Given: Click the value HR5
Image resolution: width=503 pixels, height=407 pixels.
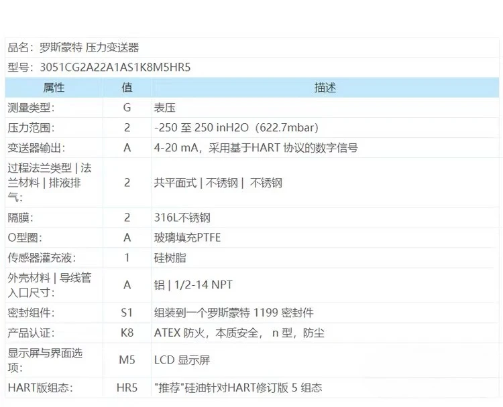Looking at the screenshot, I should pos(127,388).
